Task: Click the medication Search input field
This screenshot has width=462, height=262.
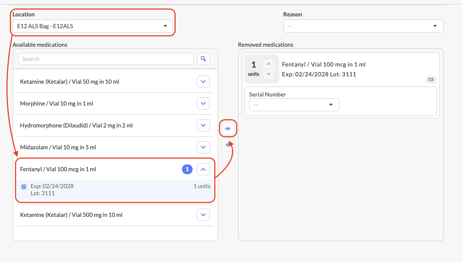Action: coord(106,59)
